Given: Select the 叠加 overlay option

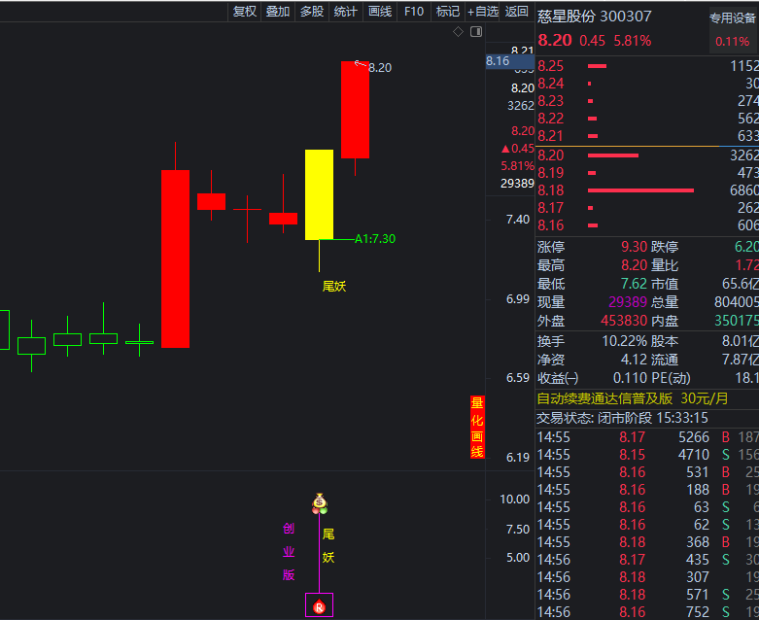Looking at the screenshot, I should (x=278, y=11).
